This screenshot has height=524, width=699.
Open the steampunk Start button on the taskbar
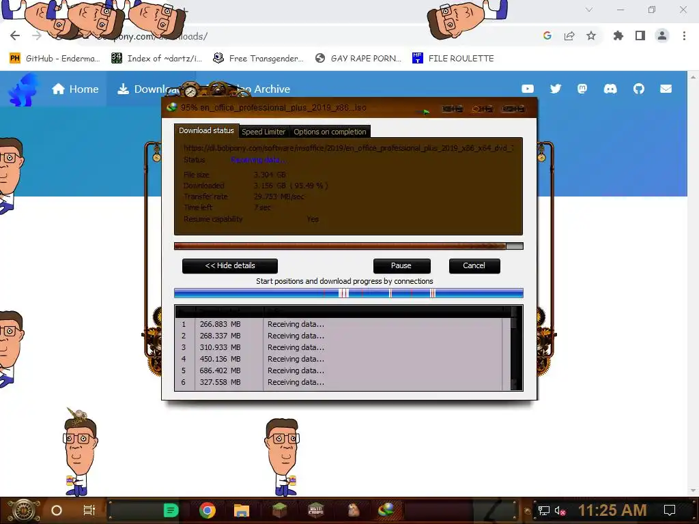pos(24,510)
